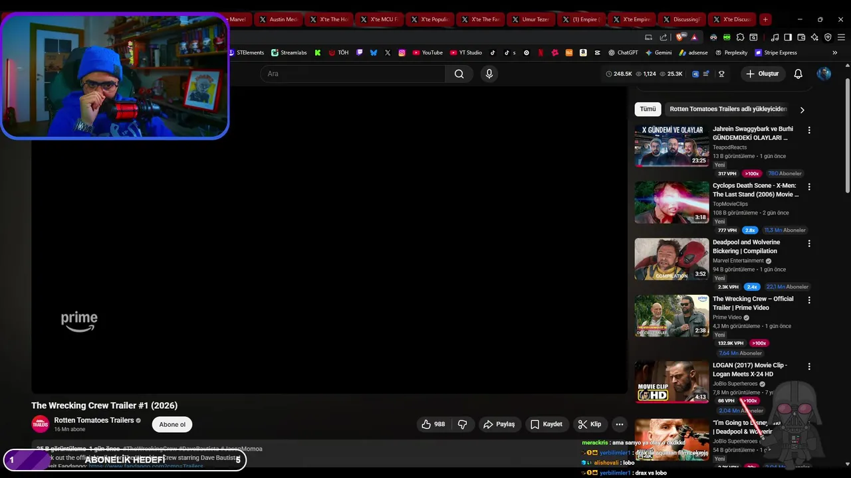
Task: Open the Brave Wallet icon
Action: click(x=801, y=37)
